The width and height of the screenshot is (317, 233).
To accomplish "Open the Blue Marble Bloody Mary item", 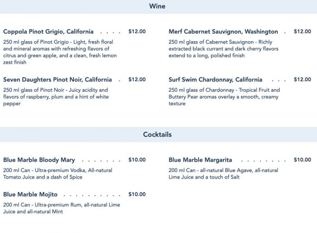I will pyautogui.click(x=39, y=160).
